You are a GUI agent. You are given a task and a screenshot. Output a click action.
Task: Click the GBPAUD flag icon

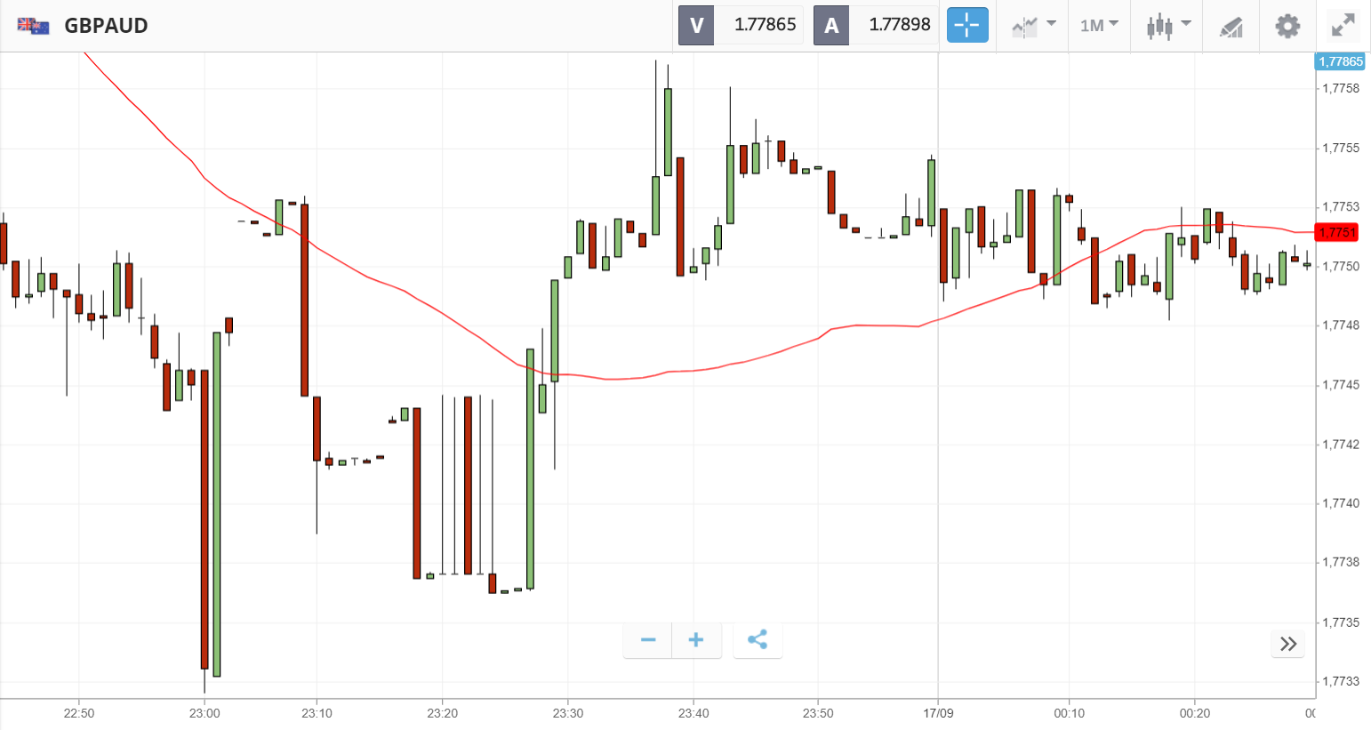click(34, 26)
